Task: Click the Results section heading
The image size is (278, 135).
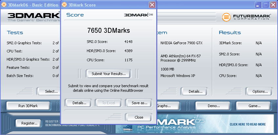Action: [230, 32]
